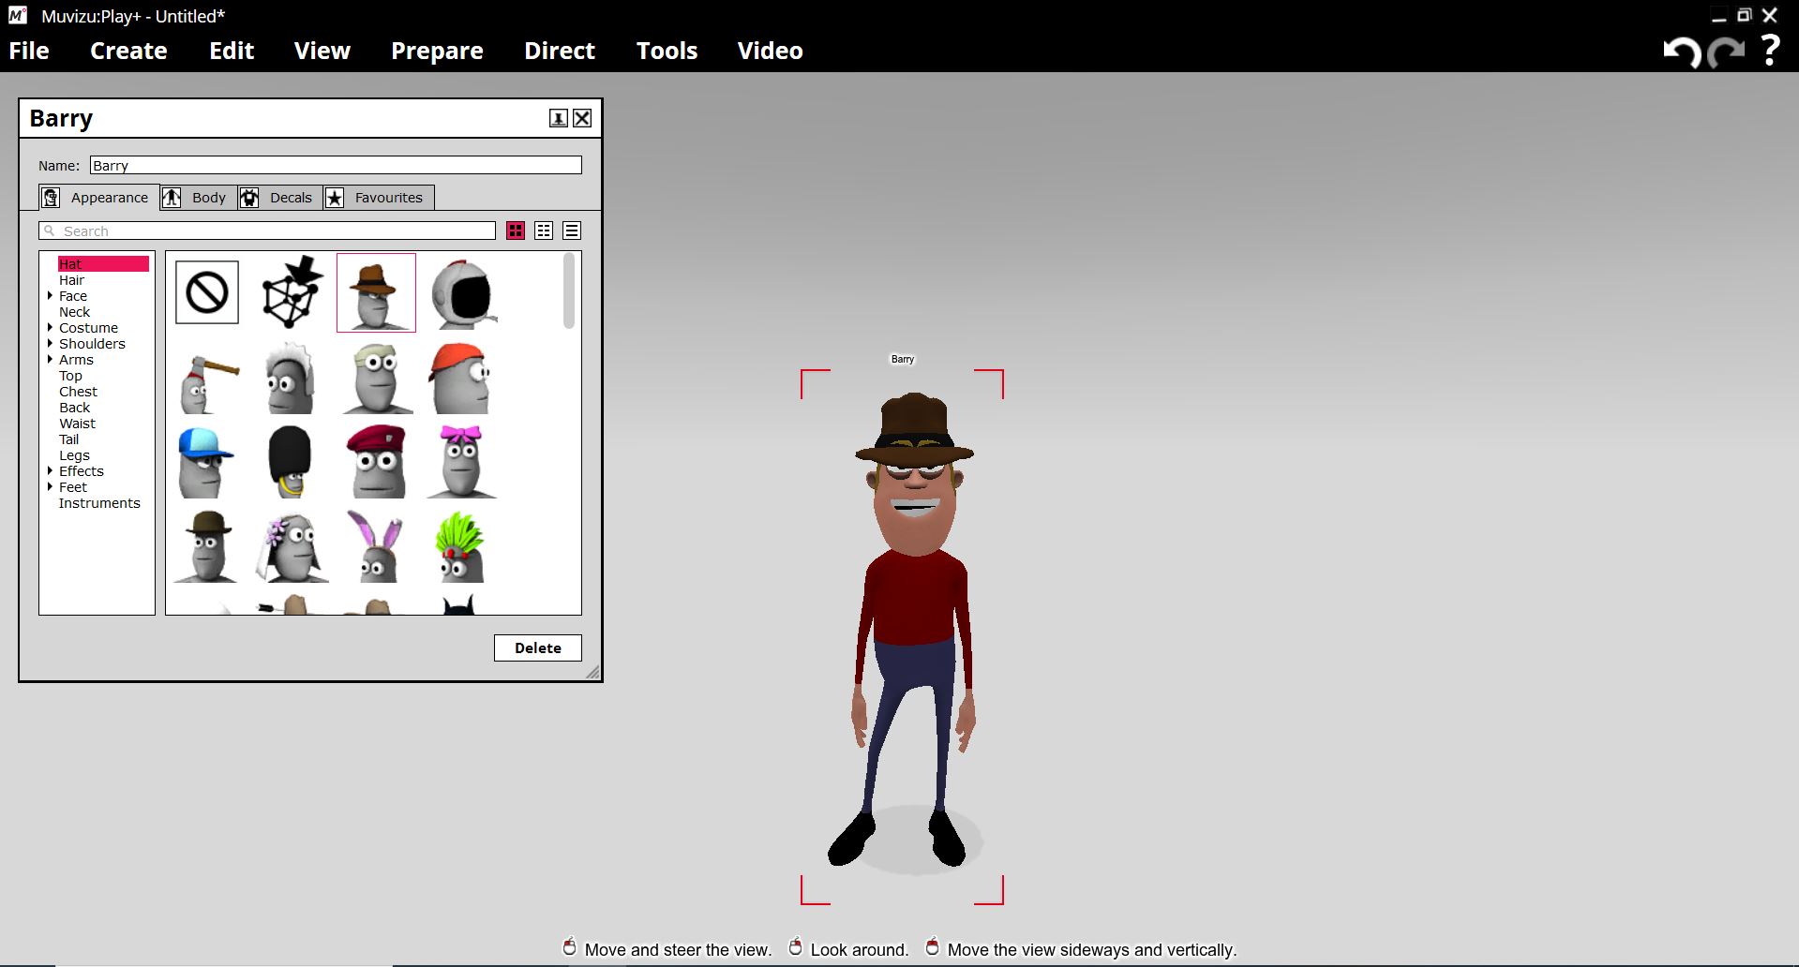The height and width of the screenshot is (967, 1799).
Task: Click the Redo arrow icon
Action: pos(1726,52)
